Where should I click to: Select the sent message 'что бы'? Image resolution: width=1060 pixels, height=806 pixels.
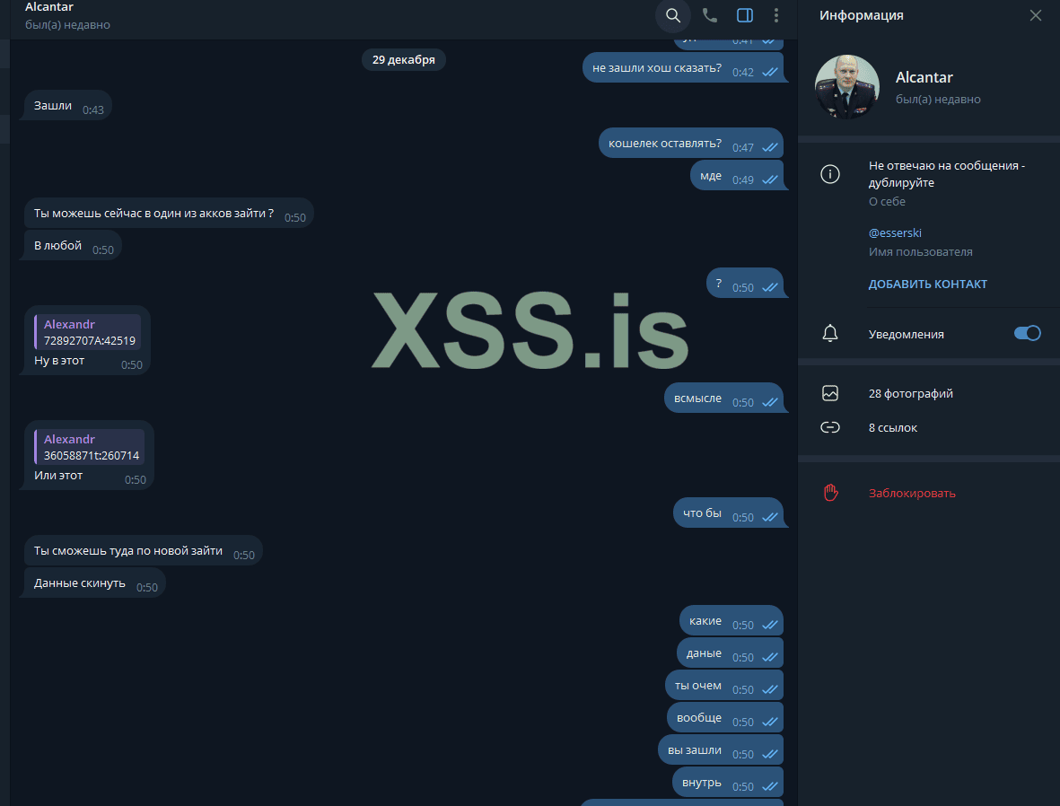728,513
